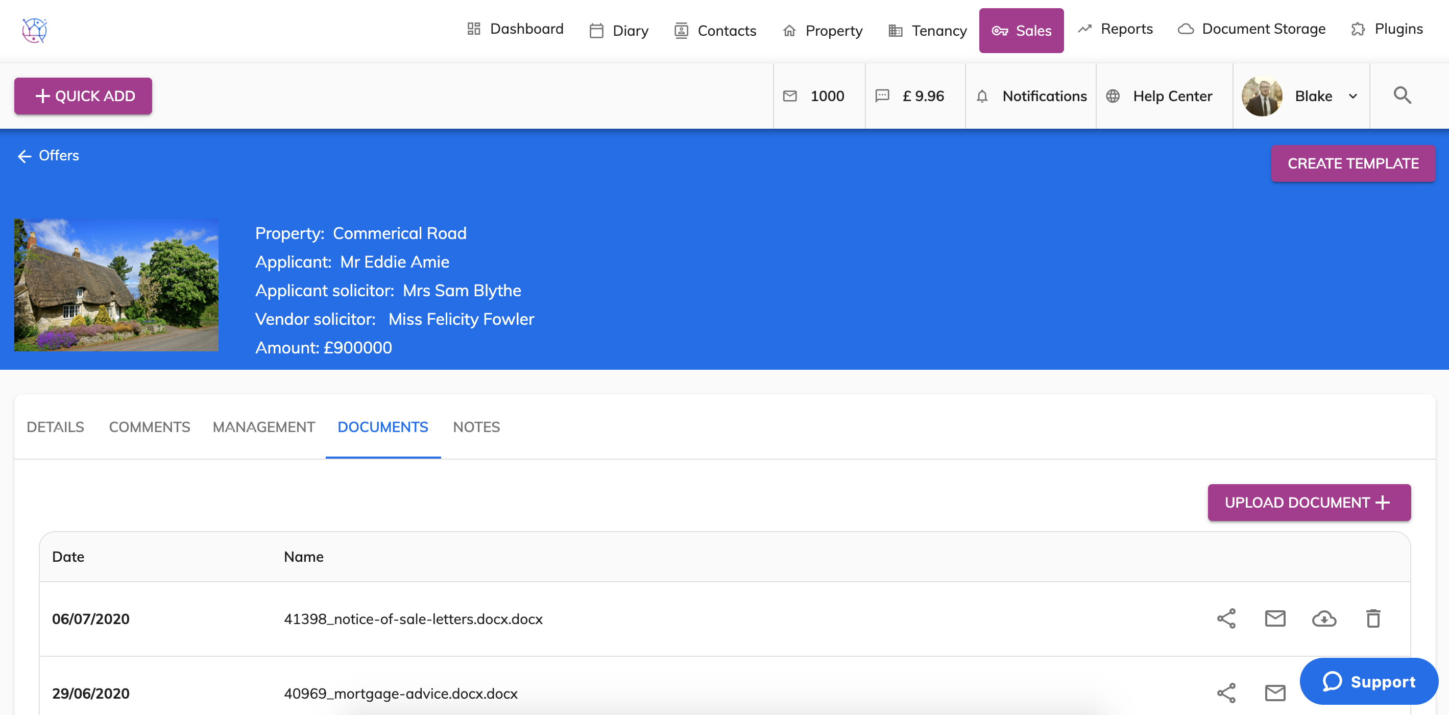Open the Management tab

(263, 427)
